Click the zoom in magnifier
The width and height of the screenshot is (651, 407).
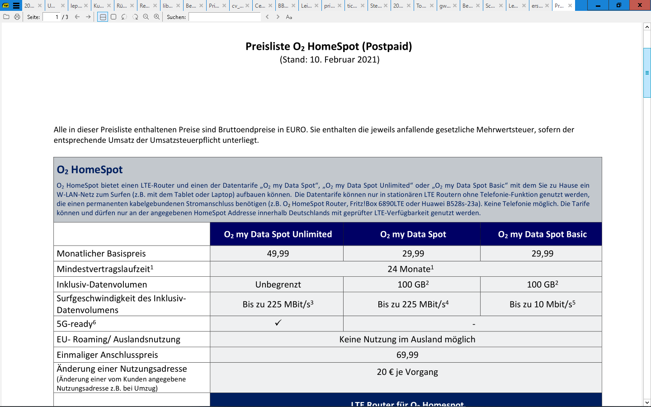pyautogui.click(x=157, y=17)
